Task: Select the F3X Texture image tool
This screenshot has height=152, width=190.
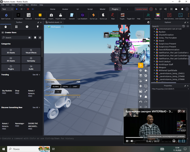Action: point(141,91)
